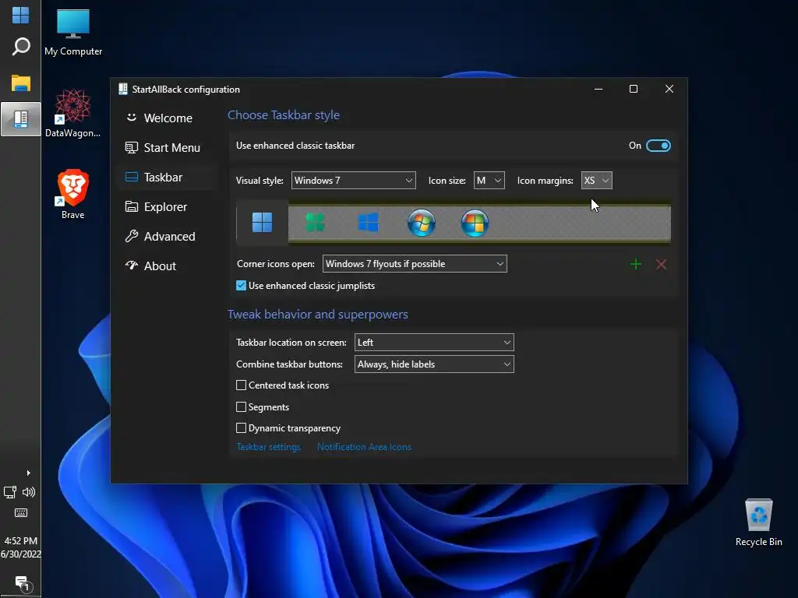This screenshot has height=598, width=798.
Task: Click the Start button on the left taskbar
Action: click(x=20, y=16)
